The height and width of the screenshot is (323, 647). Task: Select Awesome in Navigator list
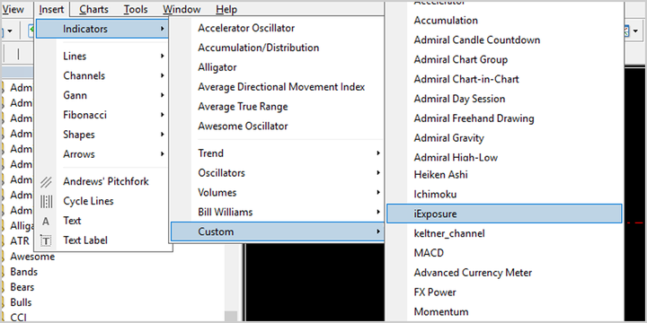[x=32, y=257]
